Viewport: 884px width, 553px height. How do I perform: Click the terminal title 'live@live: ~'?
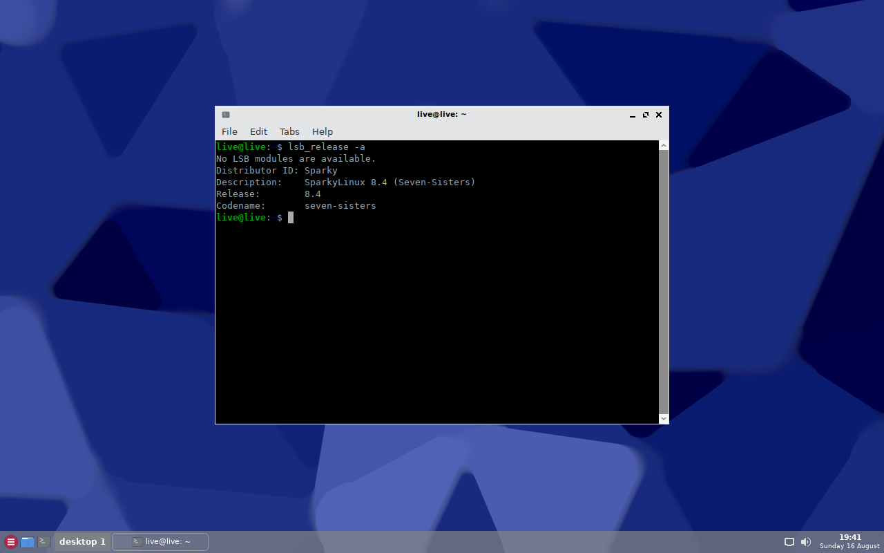tap(442, 115)
